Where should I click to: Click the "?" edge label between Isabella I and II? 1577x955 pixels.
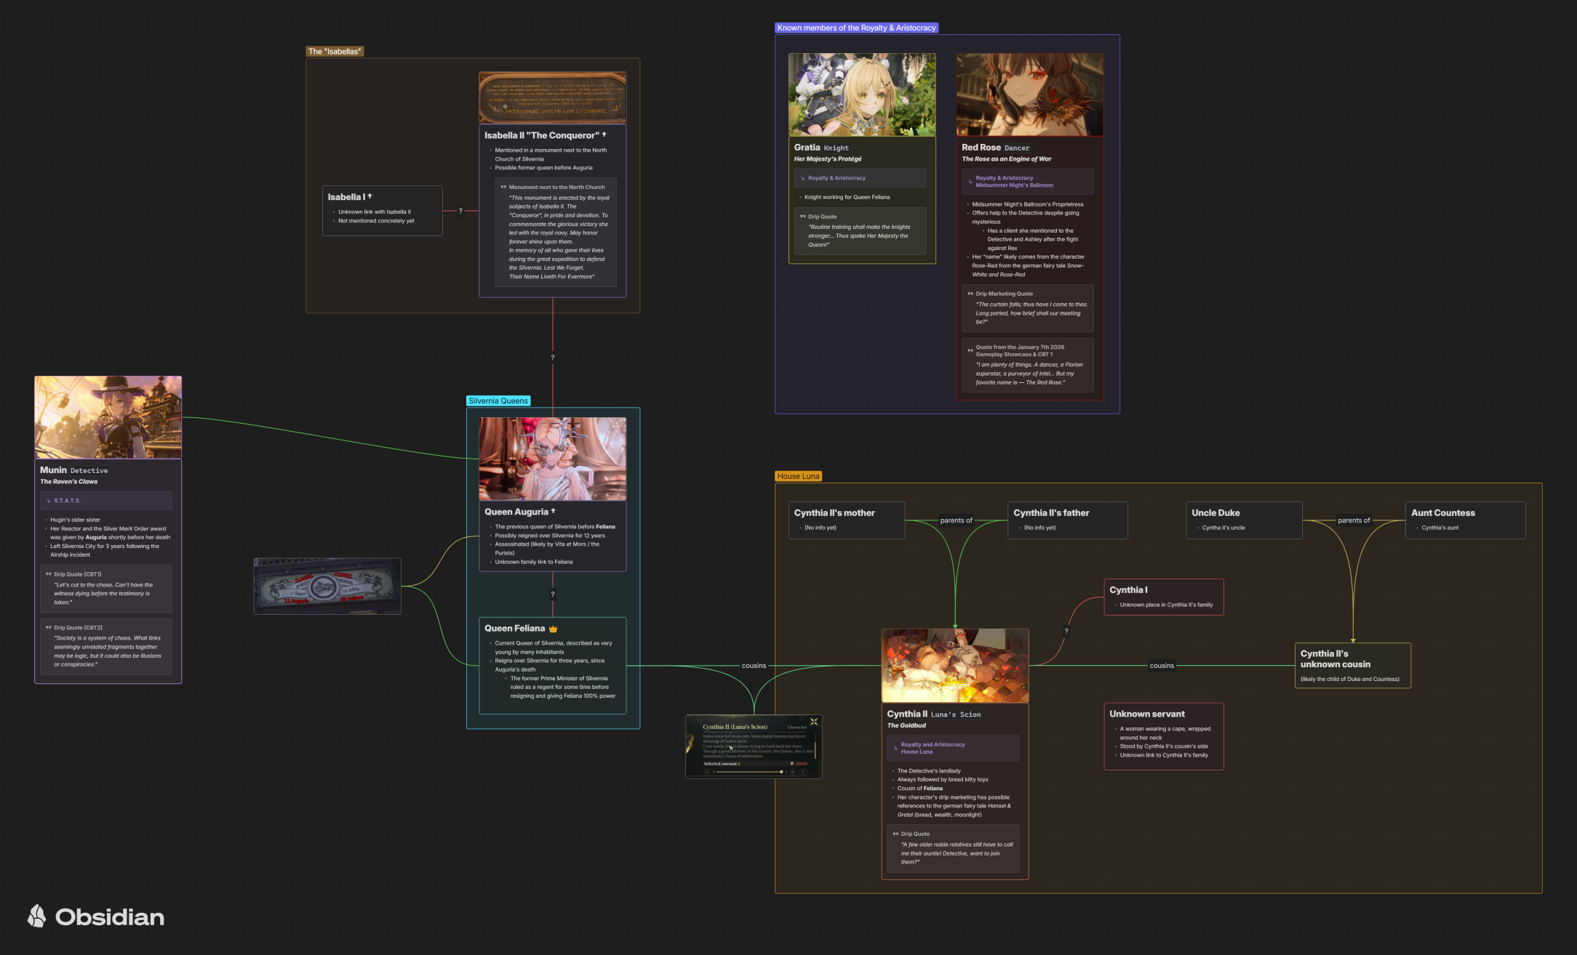(x=460, y=211)
